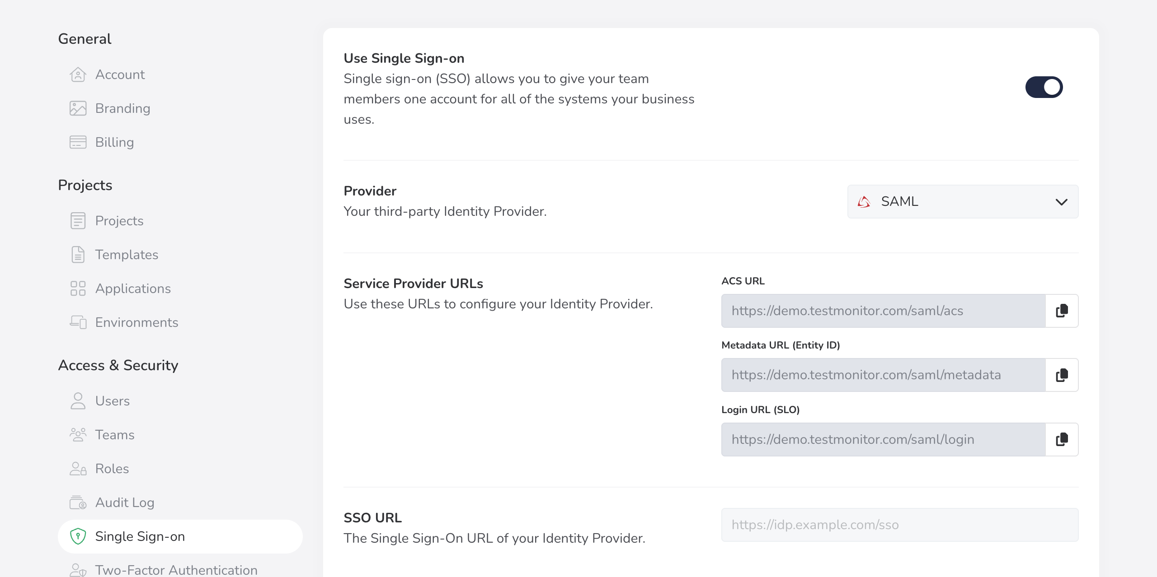Viewport: 1157px width, 577px height.
Task: Copy the ACS URL to clipboard
Action: point(1062,311)
